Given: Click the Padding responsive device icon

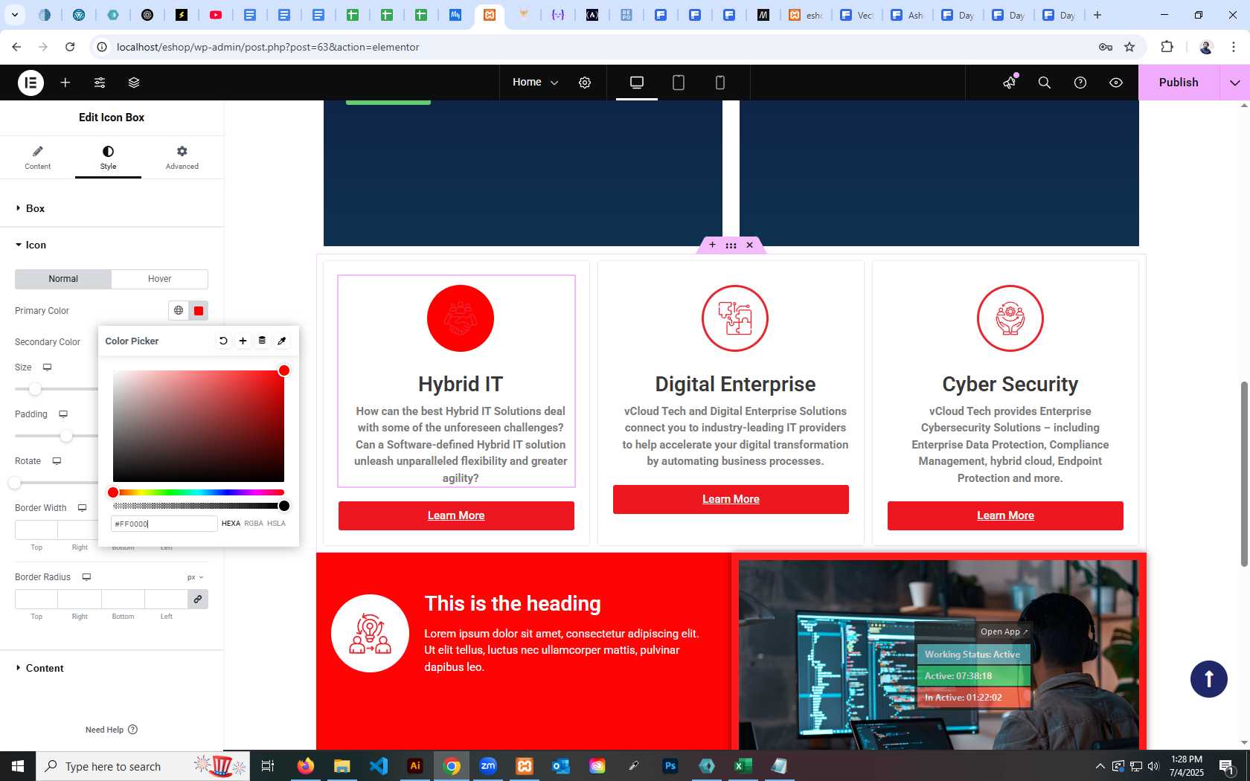Looking at the screenshot, I should point(63,414).
